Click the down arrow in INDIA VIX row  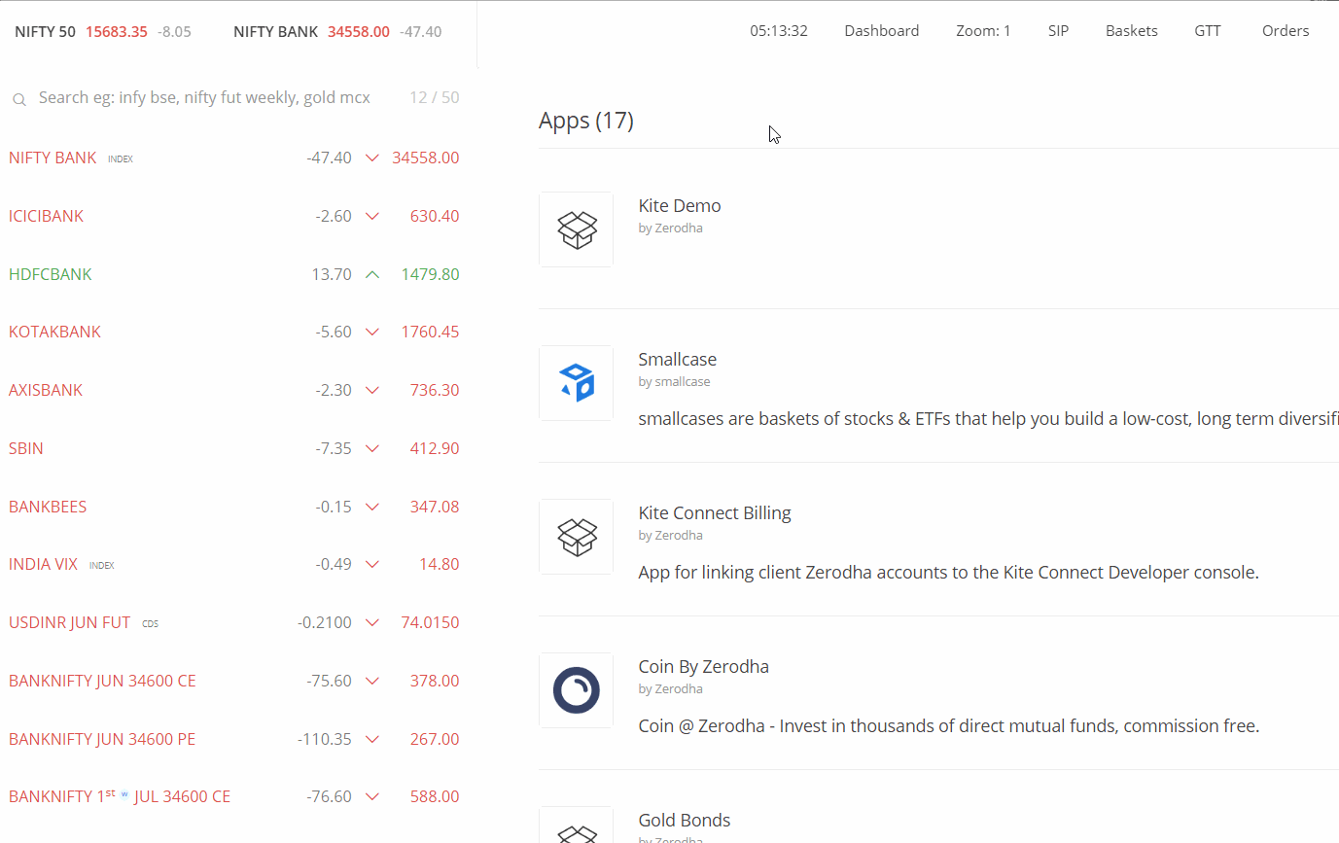[x=371, y=564]
